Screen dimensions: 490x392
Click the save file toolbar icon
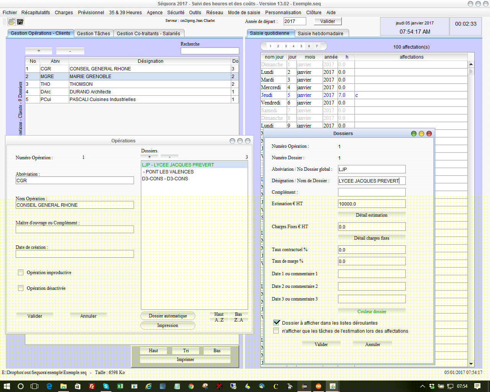click(20, 22)
